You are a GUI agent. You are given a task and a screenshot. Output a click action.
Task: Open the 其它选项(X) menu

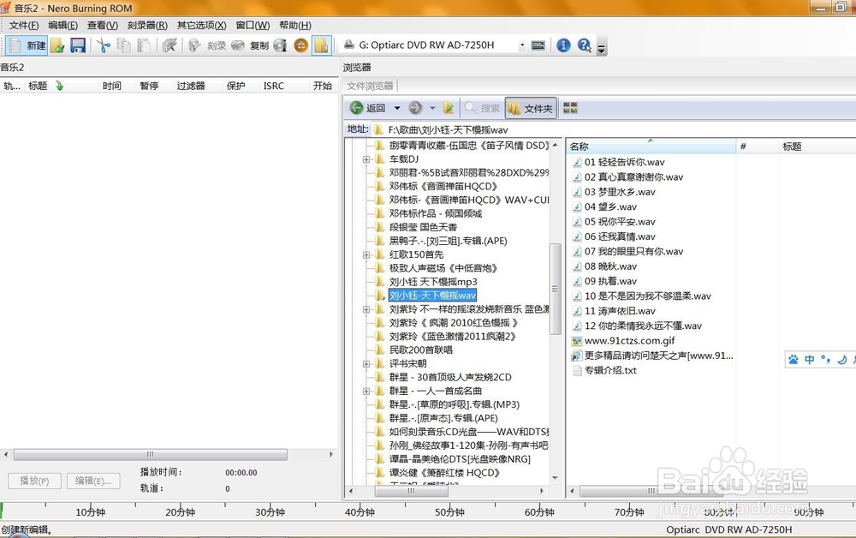click(201, 25)
